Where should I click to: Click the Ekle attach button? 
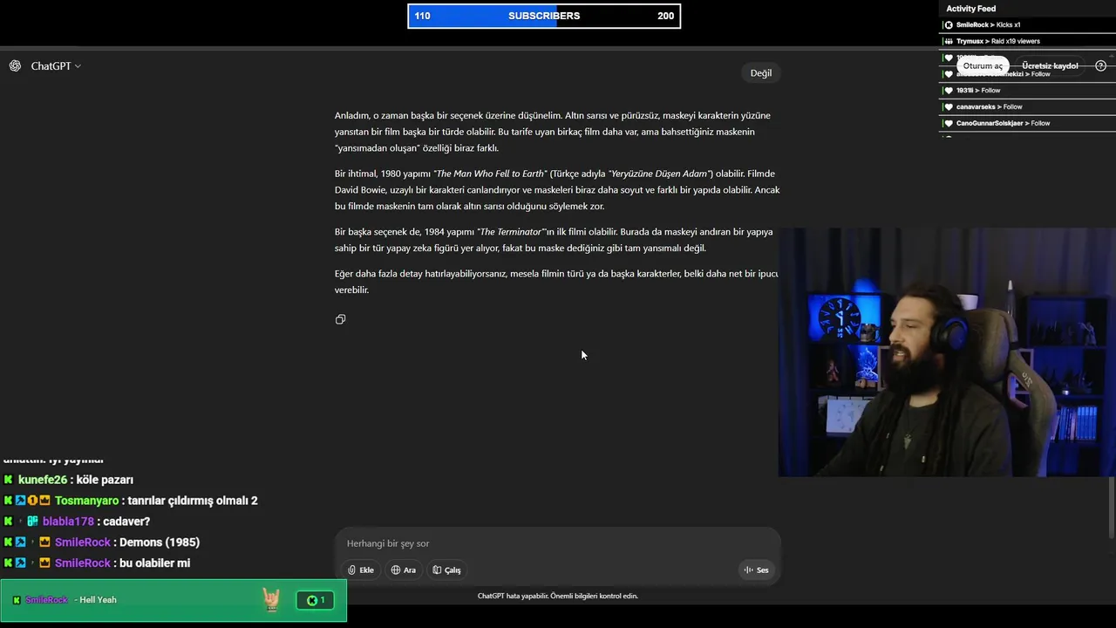[x=361, y=570]
